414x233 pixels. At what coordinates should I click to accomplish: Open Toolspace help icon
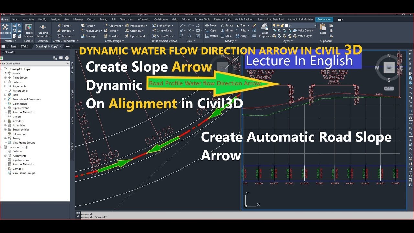tap(67, 58)
